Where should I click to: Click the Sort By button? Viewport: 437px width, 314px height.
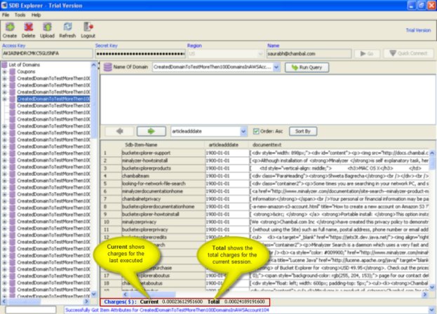(303, 131)
